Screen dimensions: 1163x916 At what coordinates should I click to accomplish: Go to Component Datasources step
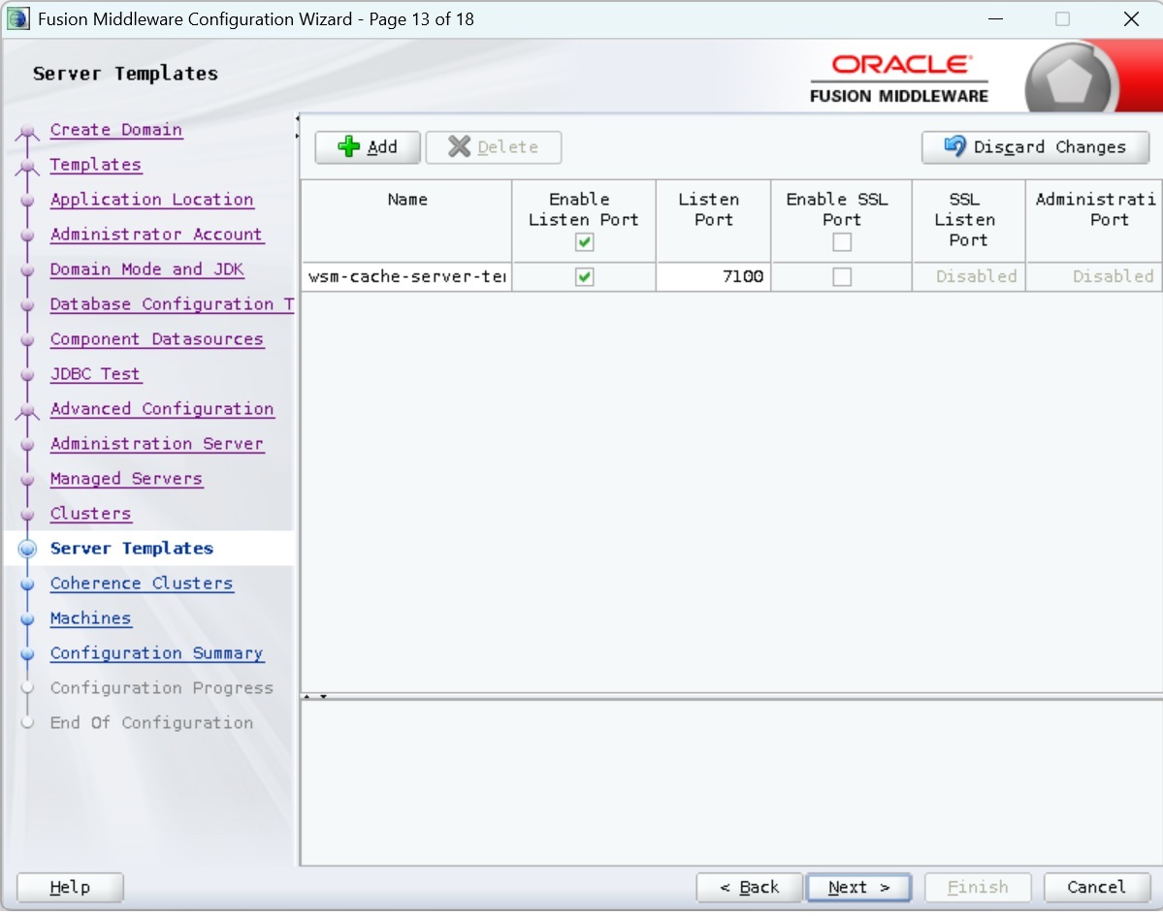tap(156, 338)
